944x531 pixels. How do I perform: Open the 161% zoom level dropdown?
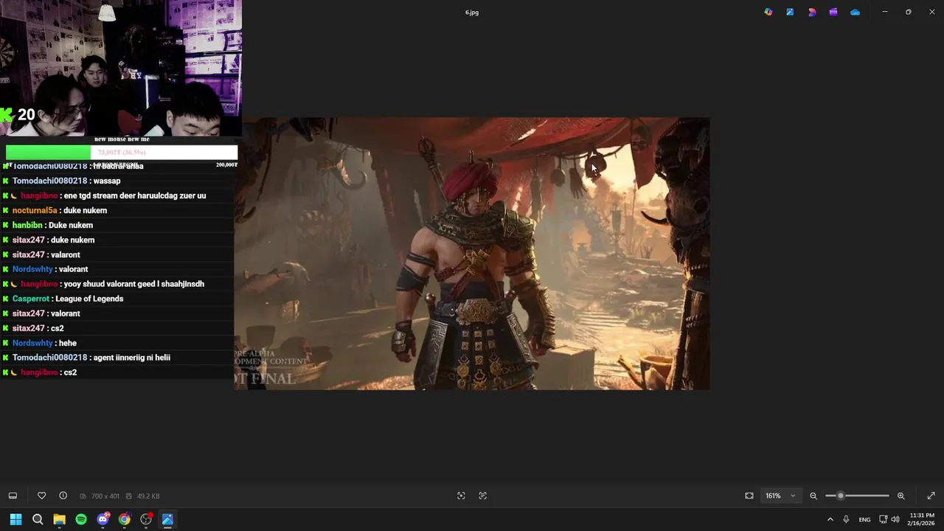click(x=781, y=496)
